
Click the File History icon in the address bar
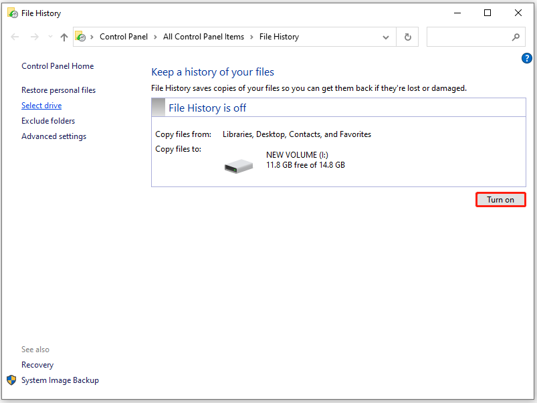80,37
